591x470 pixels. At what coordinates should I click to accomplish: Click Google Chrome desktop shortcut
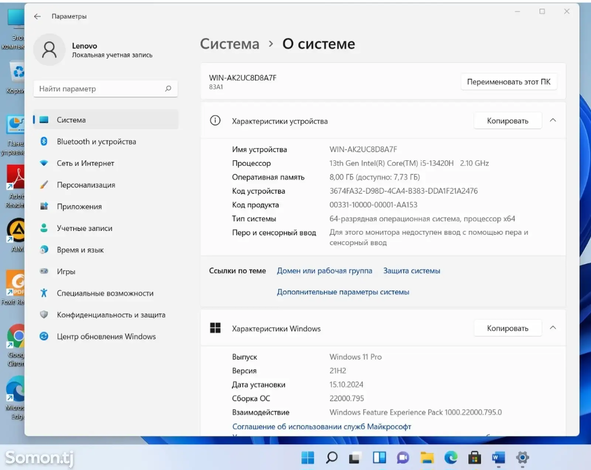pos(16,345)
